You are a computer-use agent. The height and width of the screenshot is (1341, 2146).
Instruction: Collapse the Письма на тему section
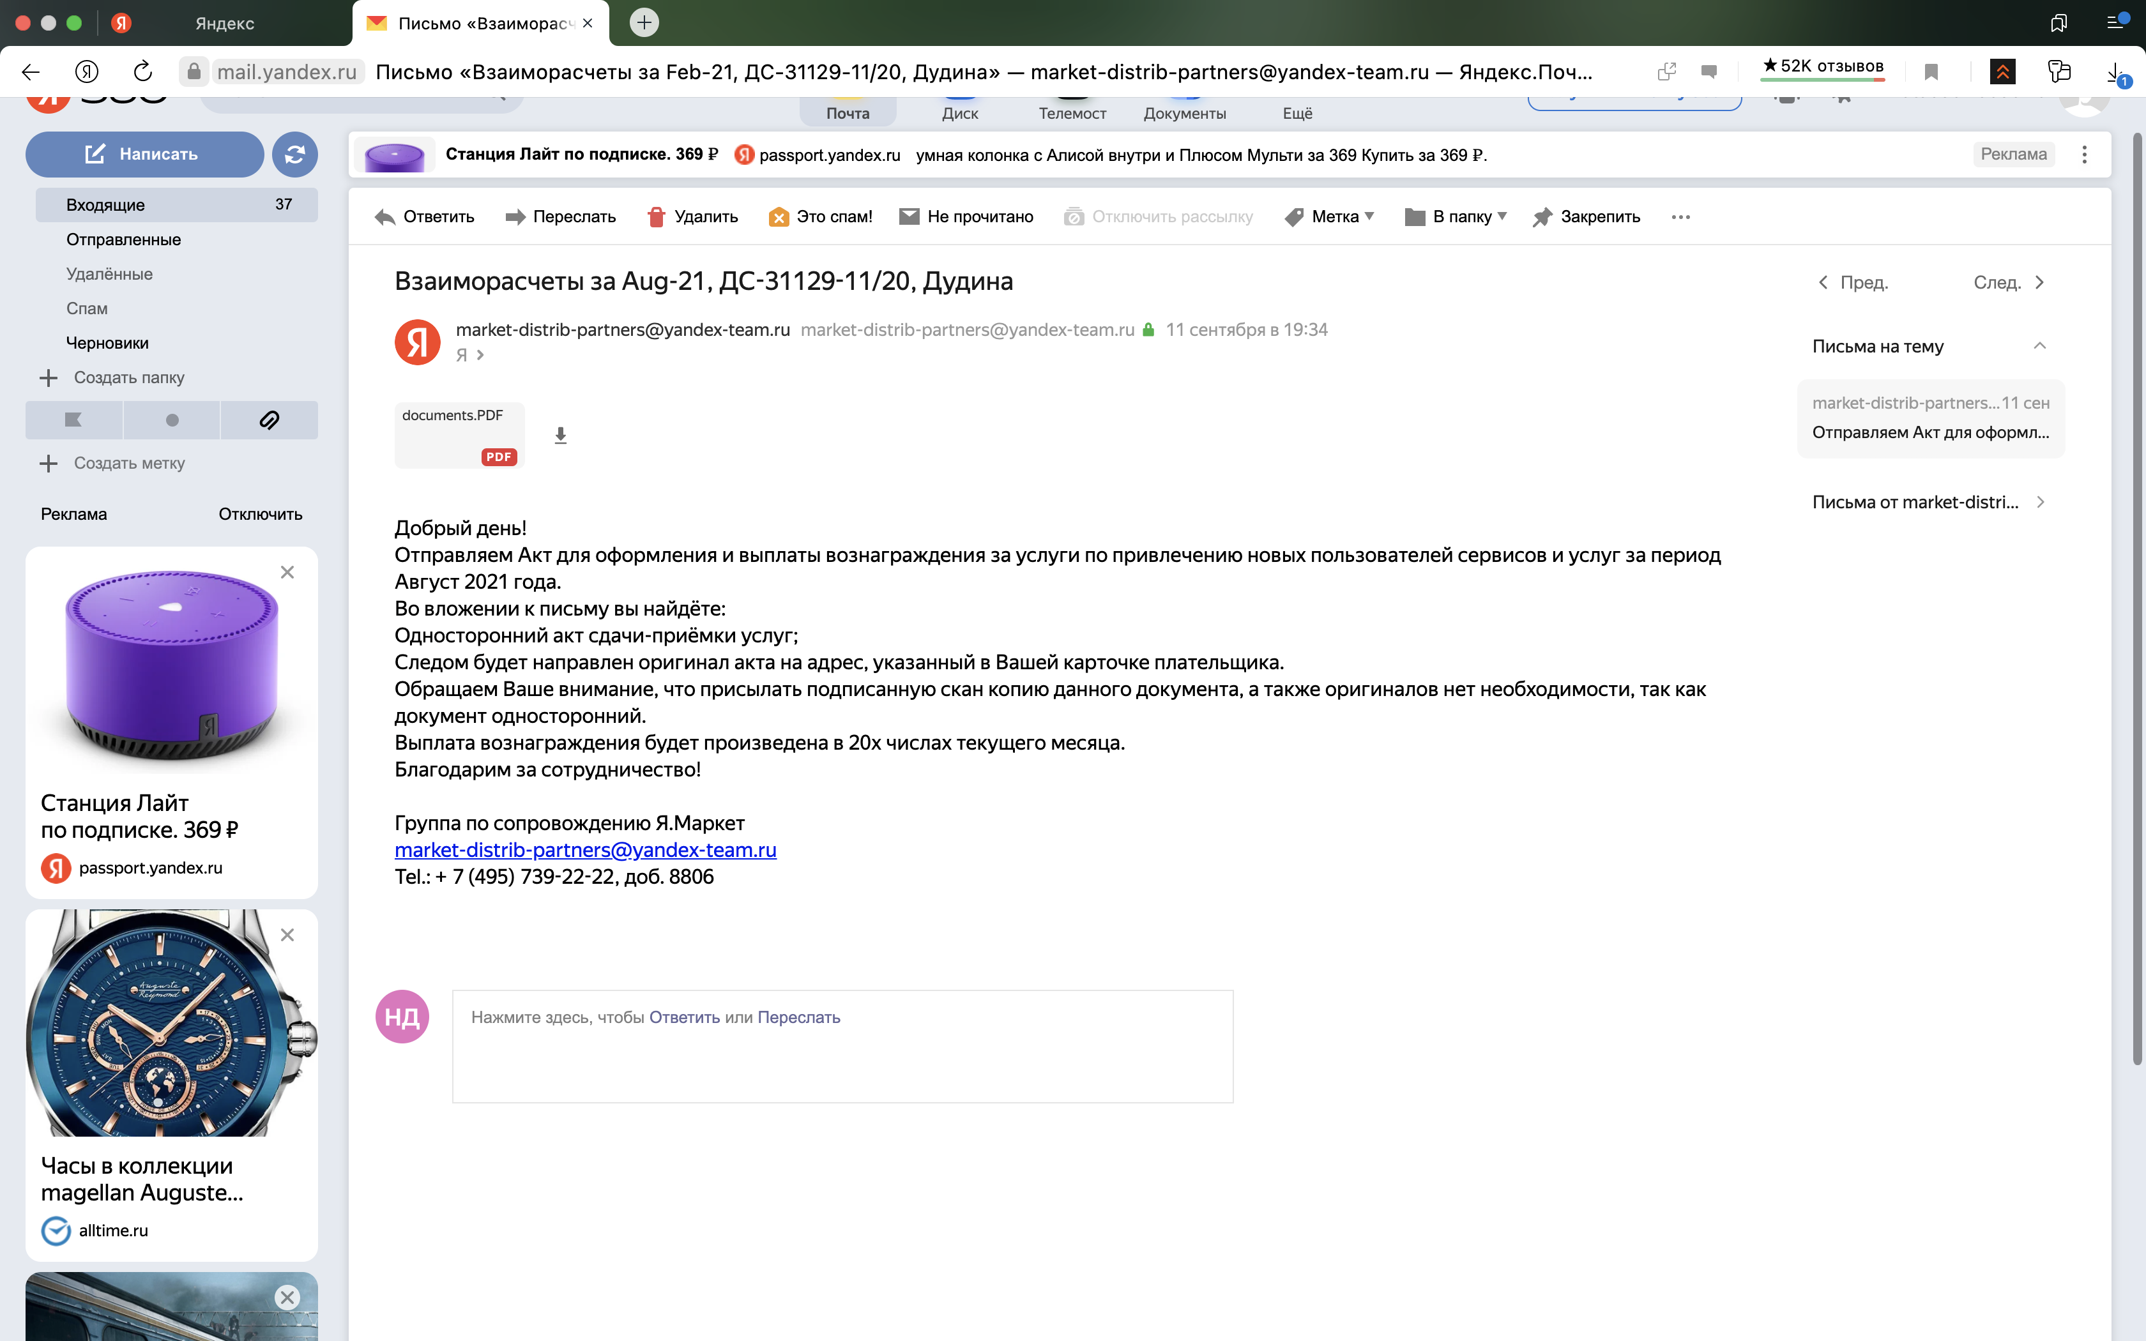[2039, 346]
